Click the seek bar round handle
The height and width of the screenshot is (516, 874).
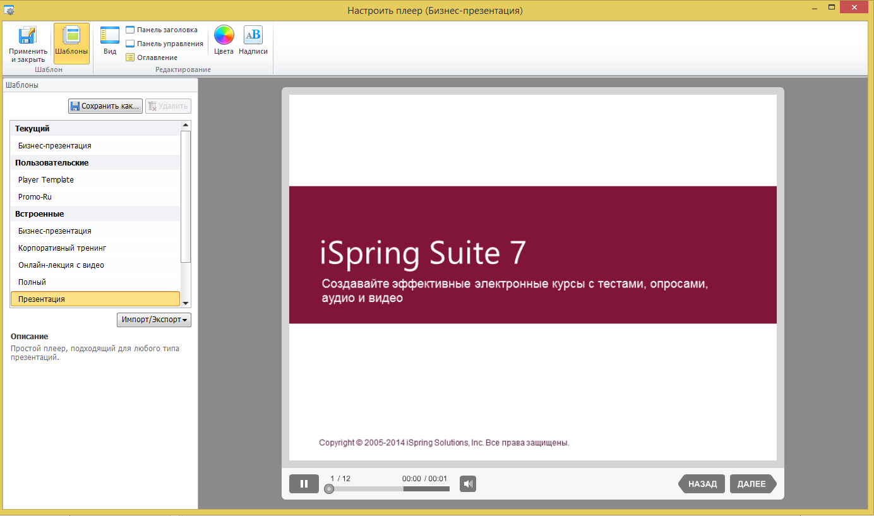point(329,489)
